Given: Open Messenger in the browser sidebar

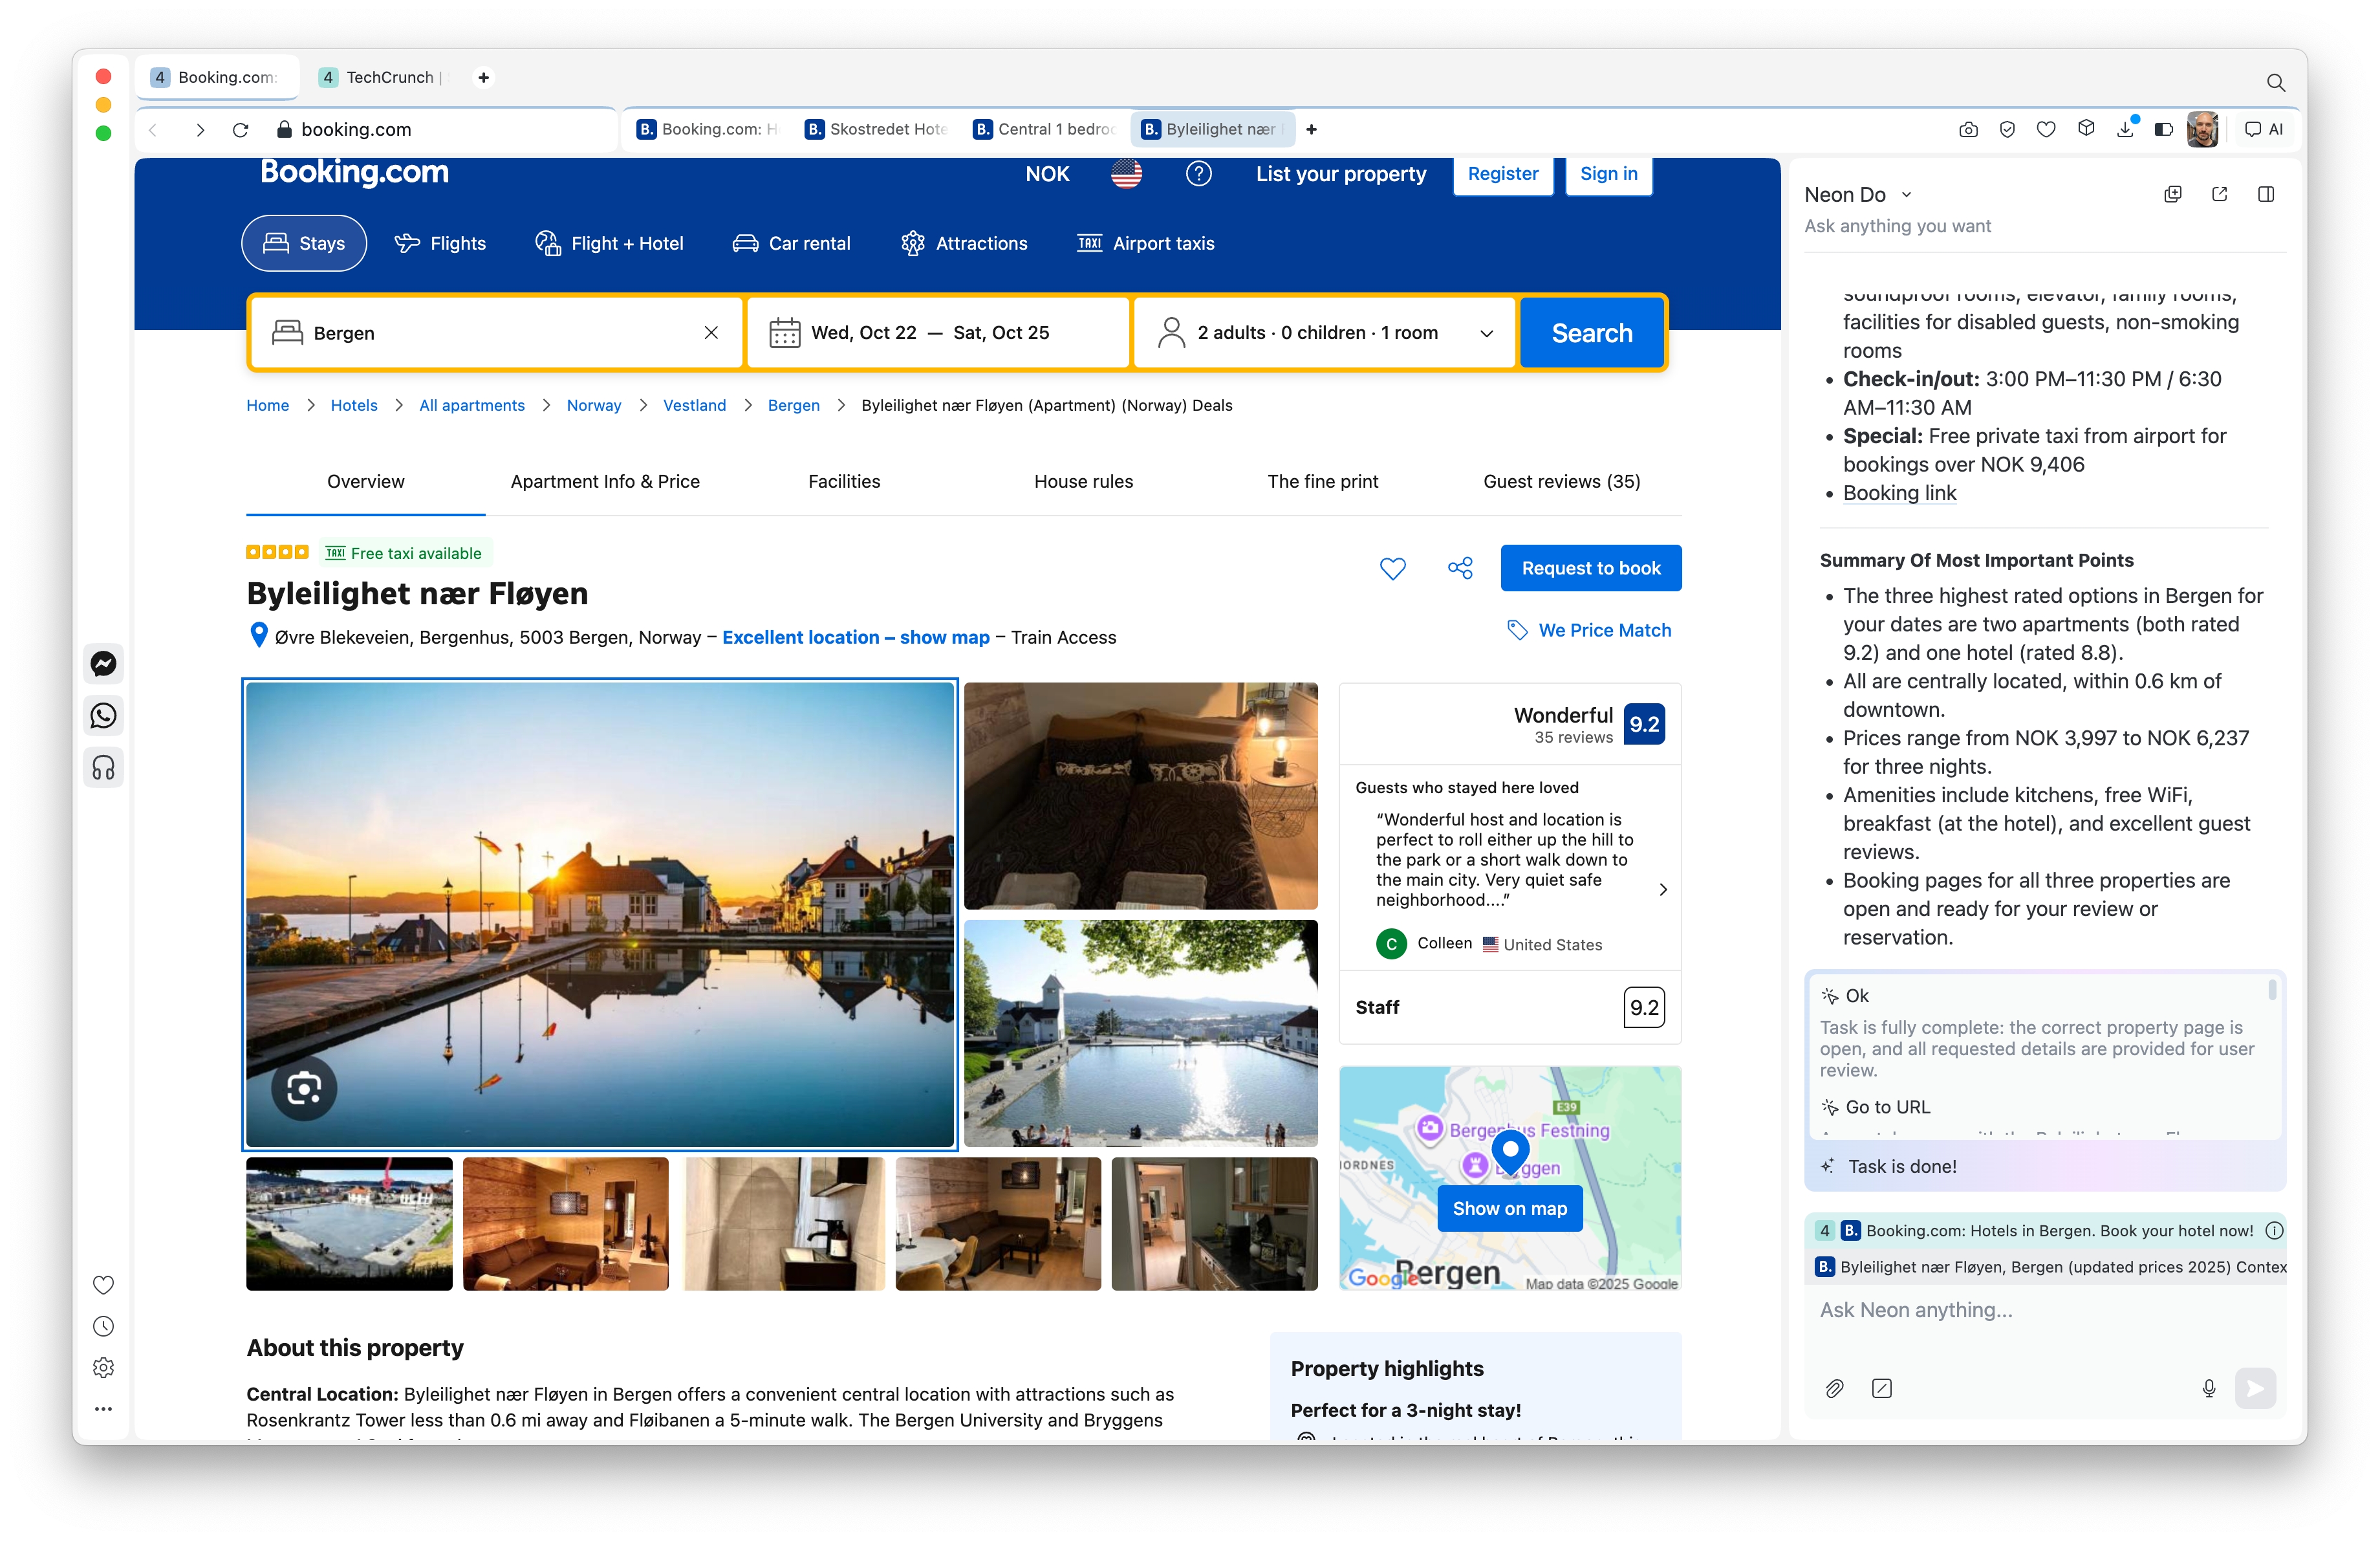Looking at the screenshot, I should [103, 663].
